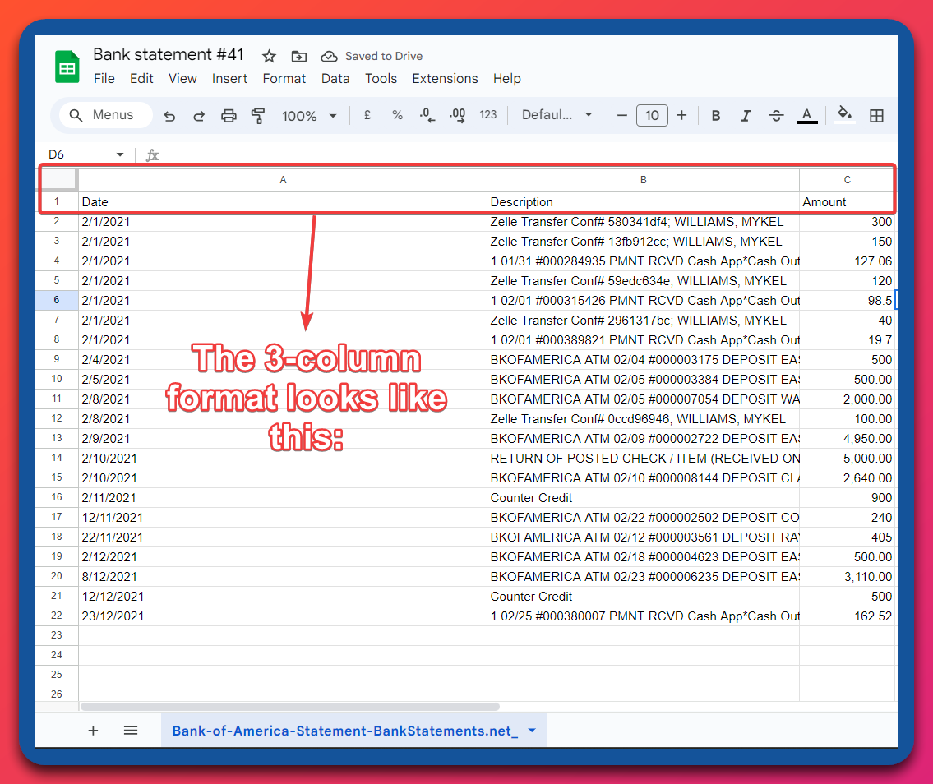The width and height of the screenshot is (933, 784).
Task: Open the Fill color picker
Action: 844,115
